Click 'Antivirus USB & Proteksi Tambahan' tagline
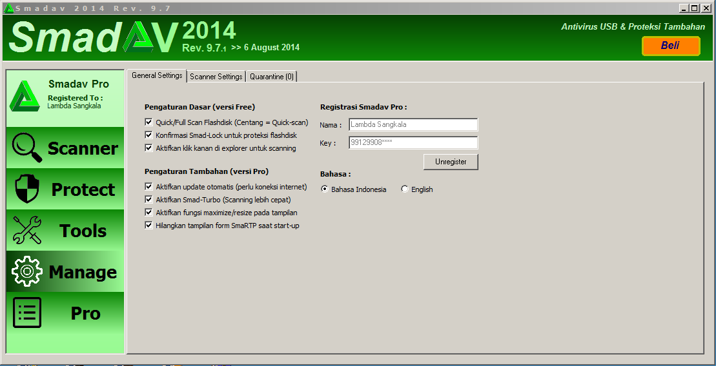The height and width of the screenshot is (366, 716). [633, 27]
